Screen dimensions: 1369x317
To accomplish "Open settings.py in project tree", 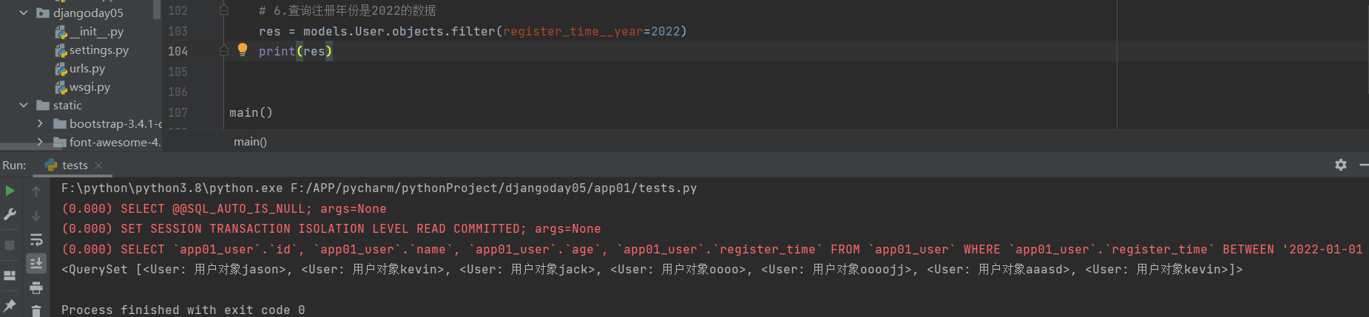I will [x=98, y=50].
